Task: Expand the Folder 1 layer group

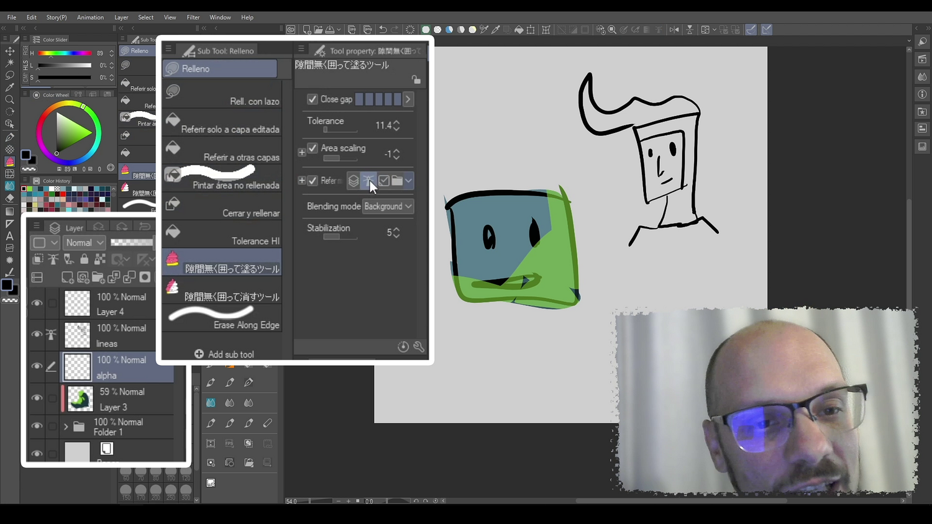Action: click(66, 427)
